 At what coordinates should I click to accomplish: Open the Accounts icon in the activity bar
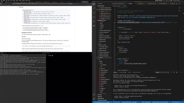94,95
